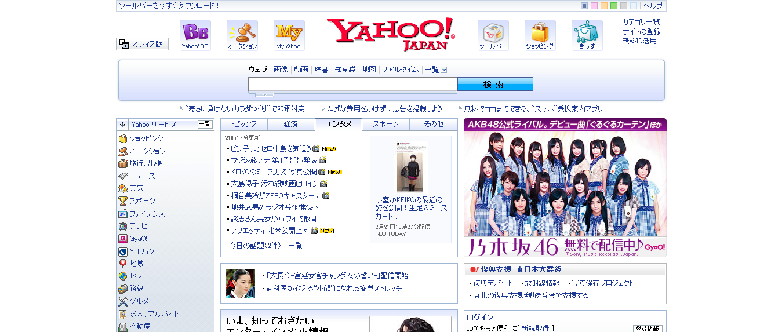Switch to the エンタメ news tab
The height and width of the screenshot is (332, 782).
(x=339, y=125)
